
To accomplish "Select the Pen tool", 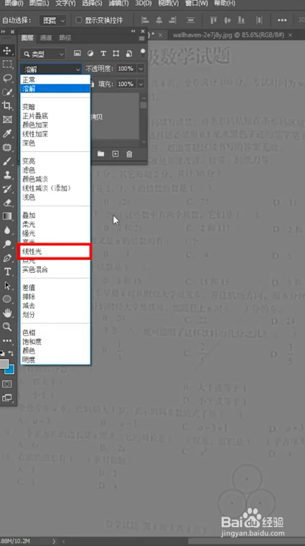I will pos(7,258).
